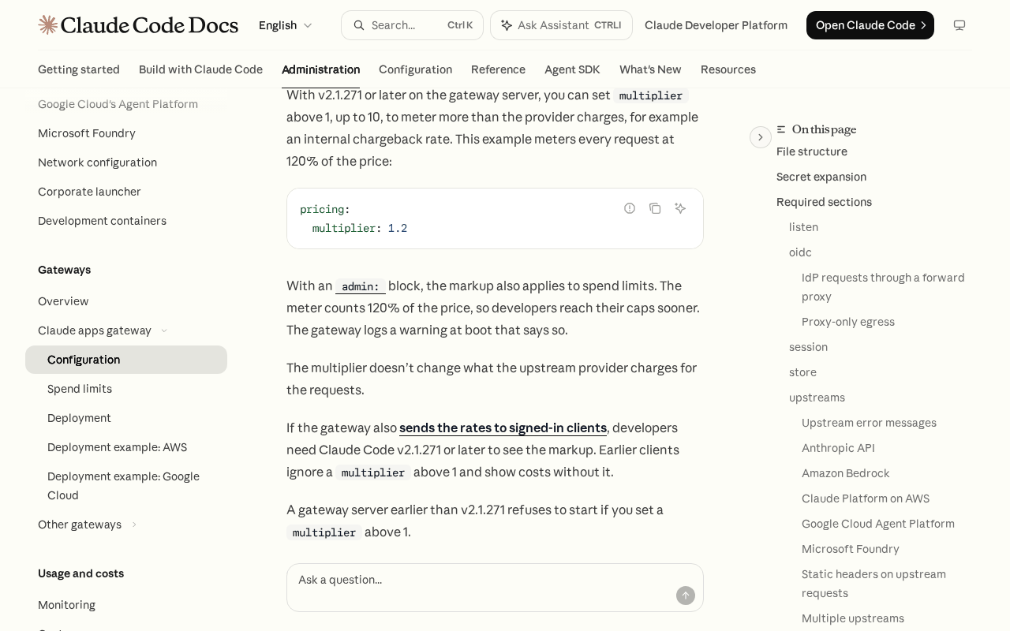Image resolution: width=1010 pixels, height=631 pixels.
Task: Switch to the top Configuration tab
Action: point(415,69)
